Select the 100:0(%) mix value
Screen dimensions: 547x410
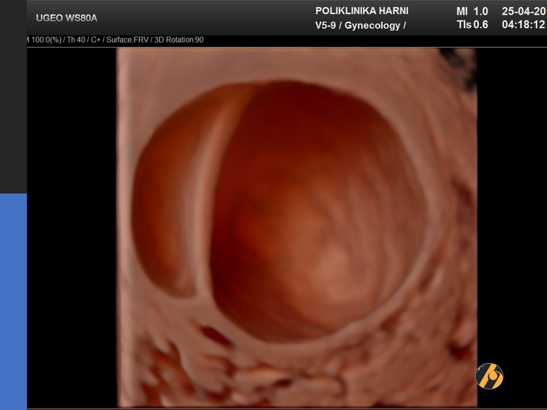(x=46, y=40)
